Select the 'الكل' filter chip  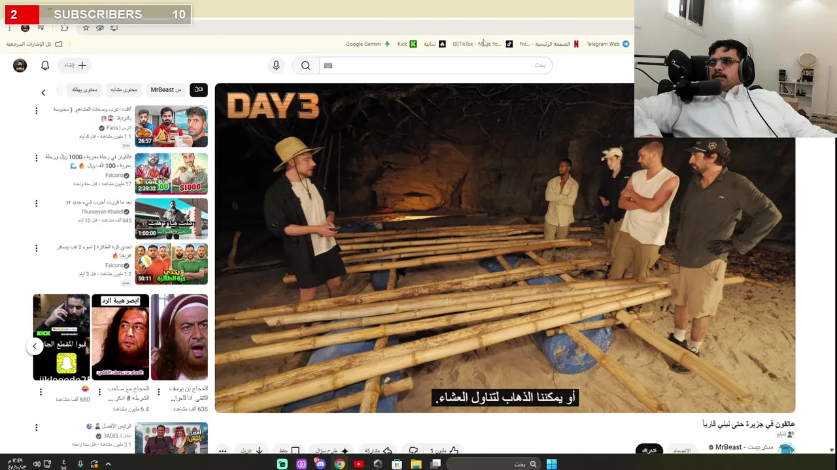pyautogui.click(x=199, y=89)
